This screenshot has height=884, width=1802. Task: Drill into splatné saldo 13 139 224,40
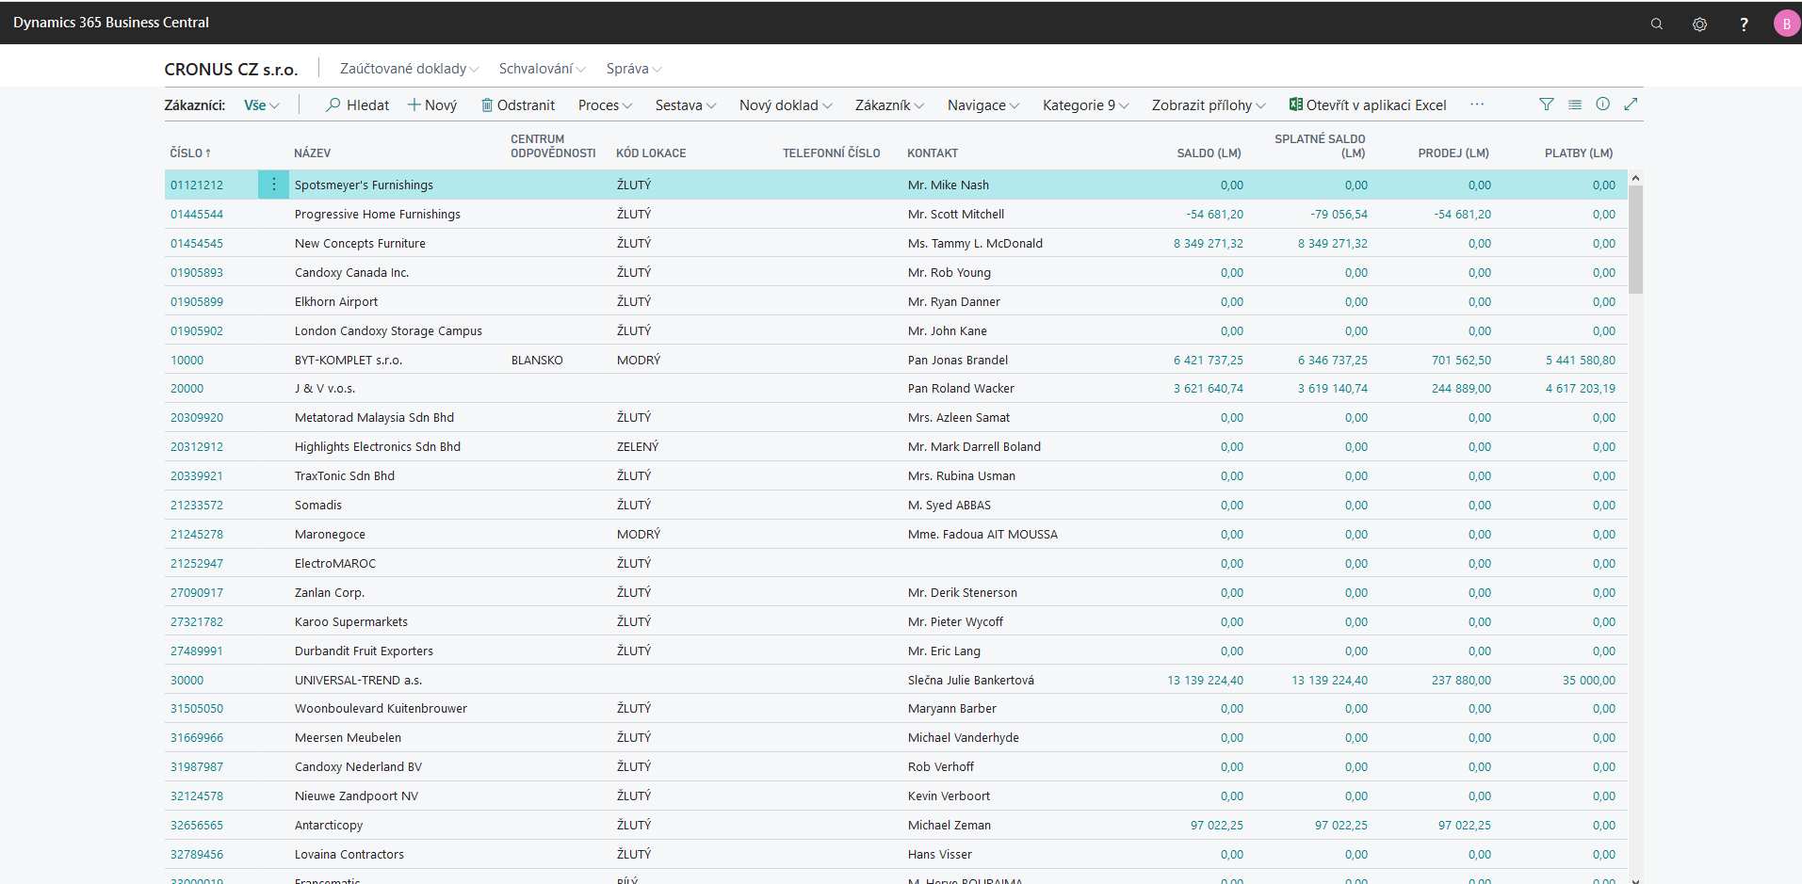(1329, 681)
